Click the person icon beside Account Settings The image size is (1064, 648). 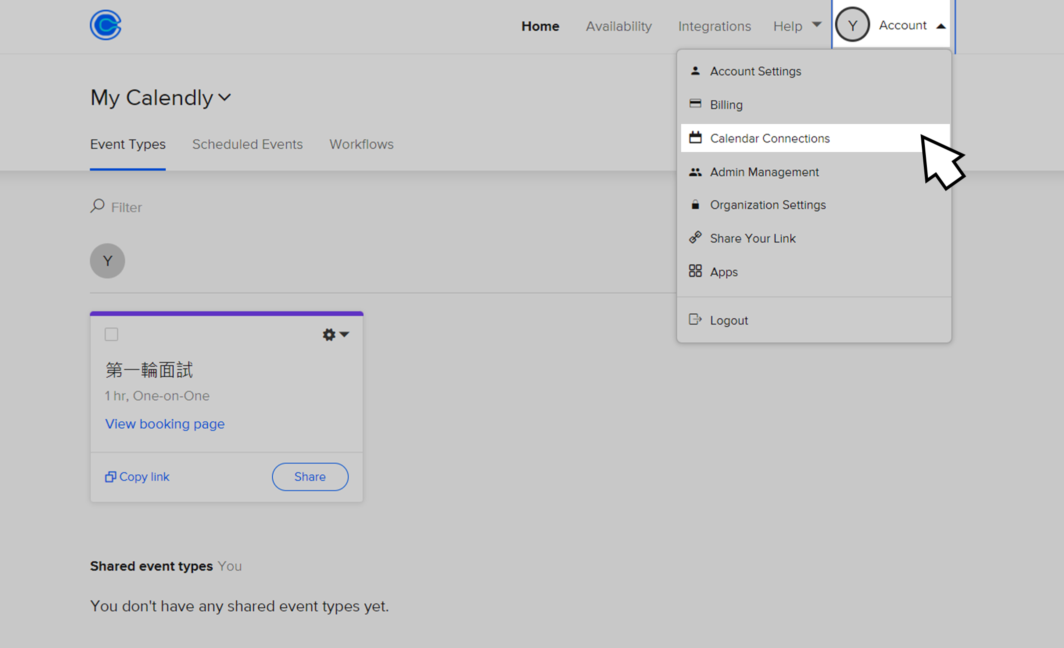click(695, 71)
